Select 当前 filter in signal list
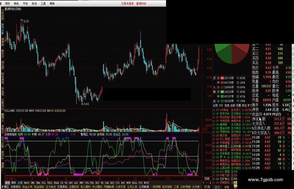The image size is (294, 189). [x=233, y=106]
